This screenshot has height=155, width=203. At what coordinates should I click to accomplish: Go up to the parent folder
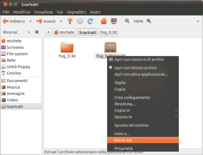coord(70,21)
